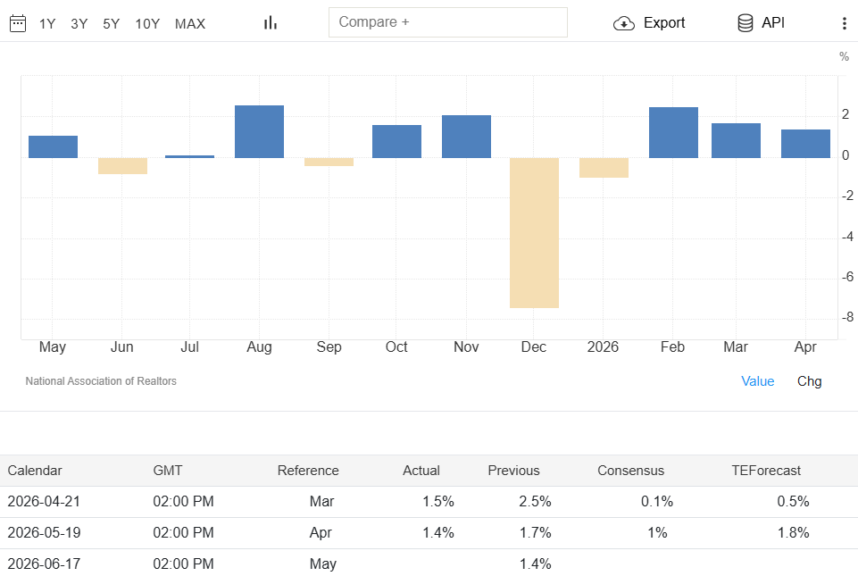The height and width of the screenshot is (576, 858).
Task: Click the Calendar column header
Action: coord(35,471)
